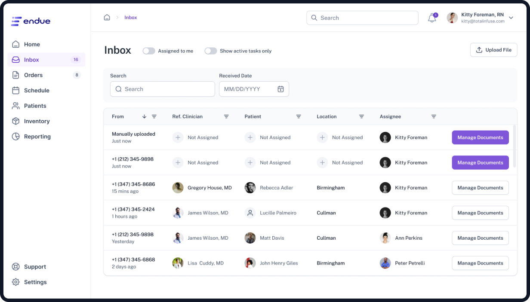Open the Location column filter
The image size is (530, 302).
361,116
